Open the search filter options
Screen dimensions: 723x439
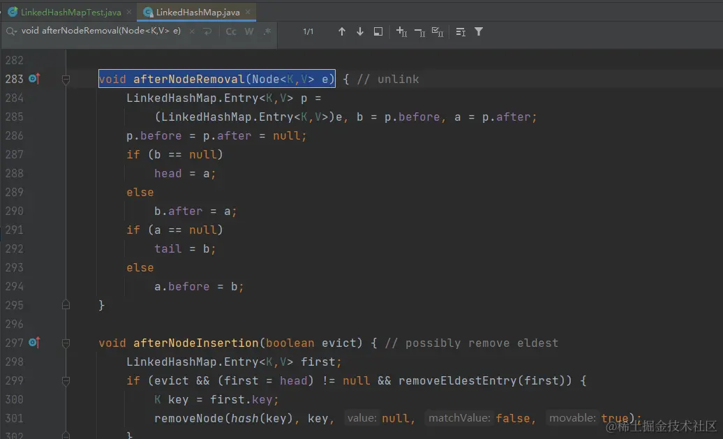(x=479, y=31)
